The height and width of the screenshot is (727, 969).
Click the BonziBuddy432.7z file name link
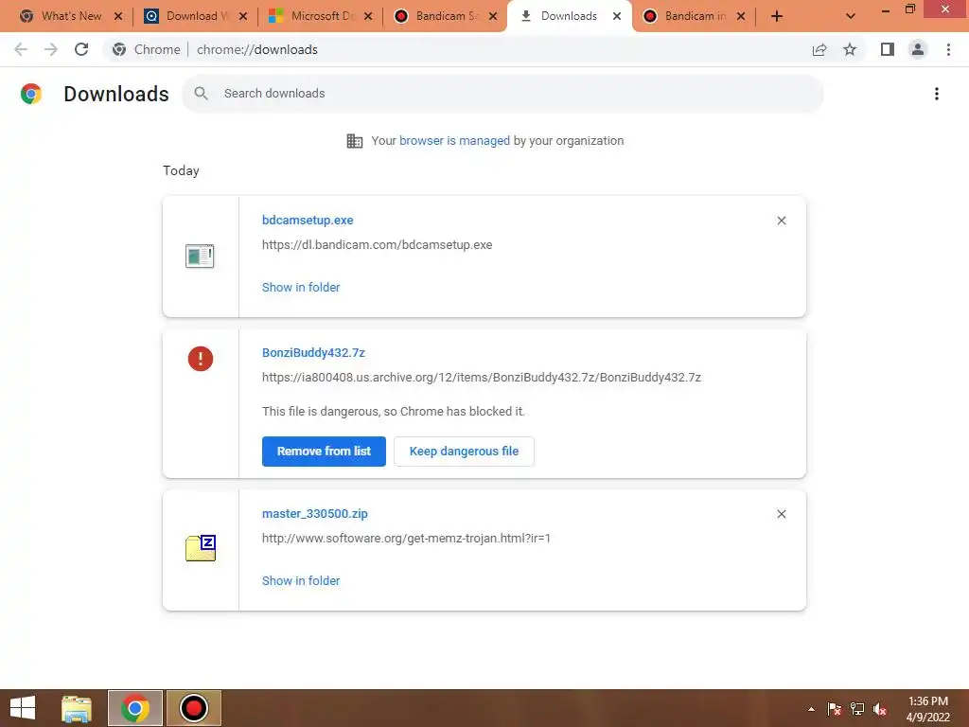pyautogui.click(x=313, y=353)
